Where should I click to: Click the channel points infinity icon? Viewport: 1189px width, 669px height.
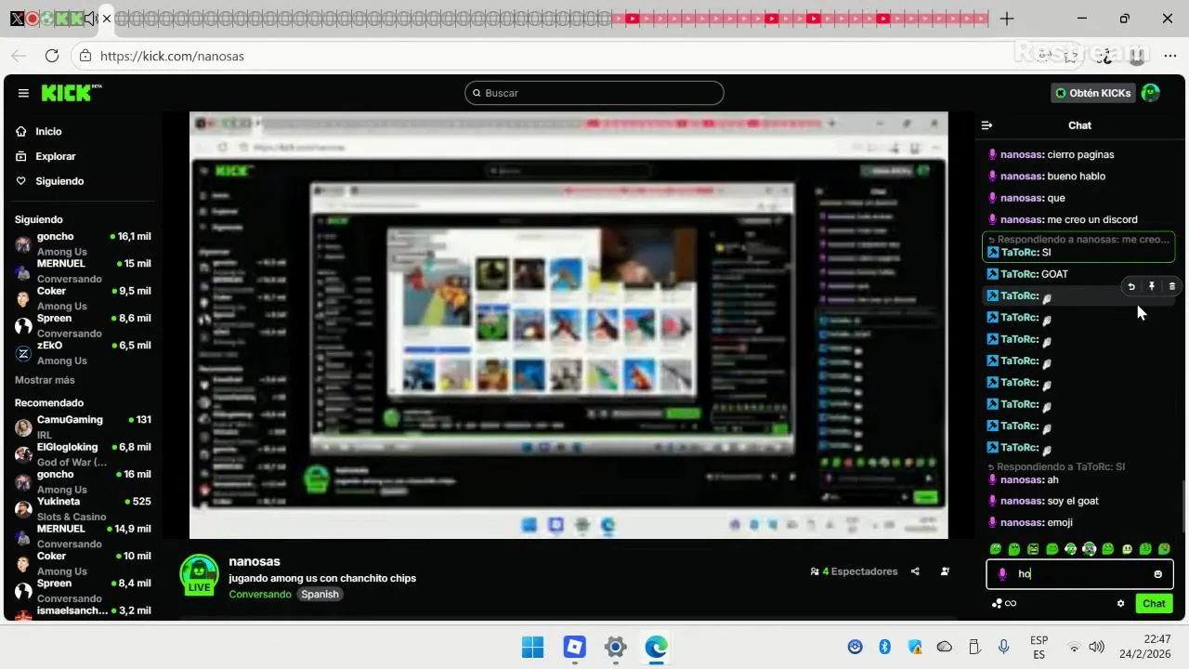[1004, 604]
